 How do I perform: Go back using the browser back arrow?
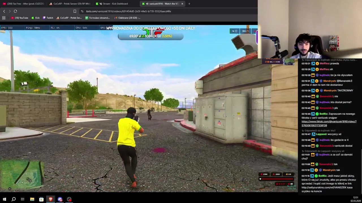(4, 11)
